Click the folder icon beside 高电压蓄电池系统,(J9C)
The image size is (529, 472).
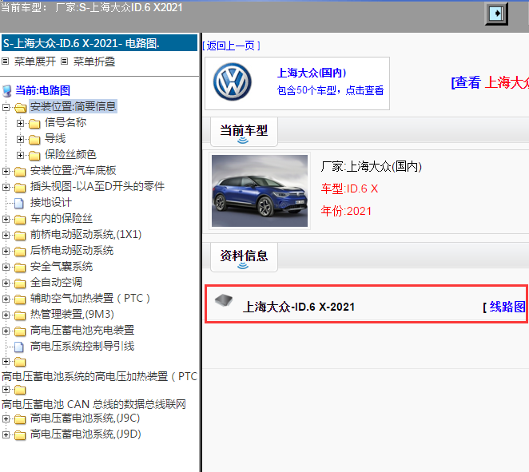tap(20, 419)
